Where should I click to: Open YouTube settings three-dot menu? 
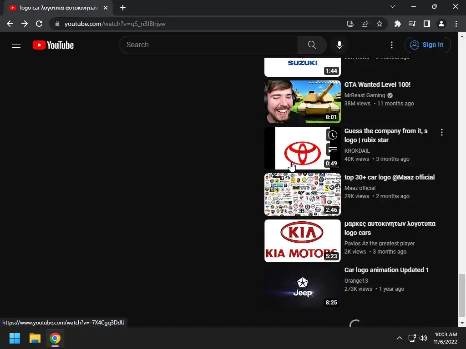click(x=392, y=45)
